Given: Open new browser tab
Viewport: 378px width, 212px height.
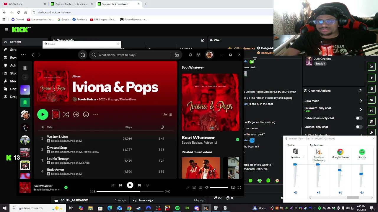Looking at the screenshot, I should tap(146, 4).
